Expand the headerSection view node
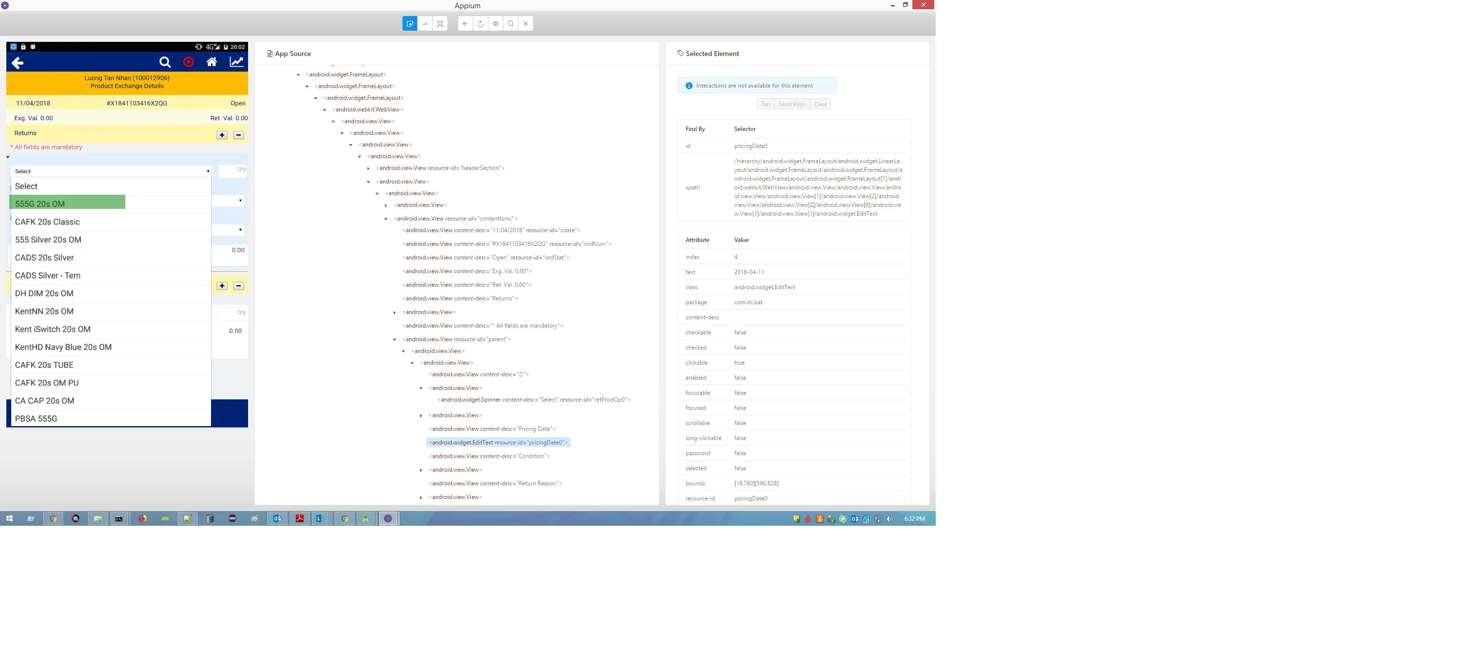The width and height of the screenshot is (1465, 664). pyautogui.click(x=368, y=168)
